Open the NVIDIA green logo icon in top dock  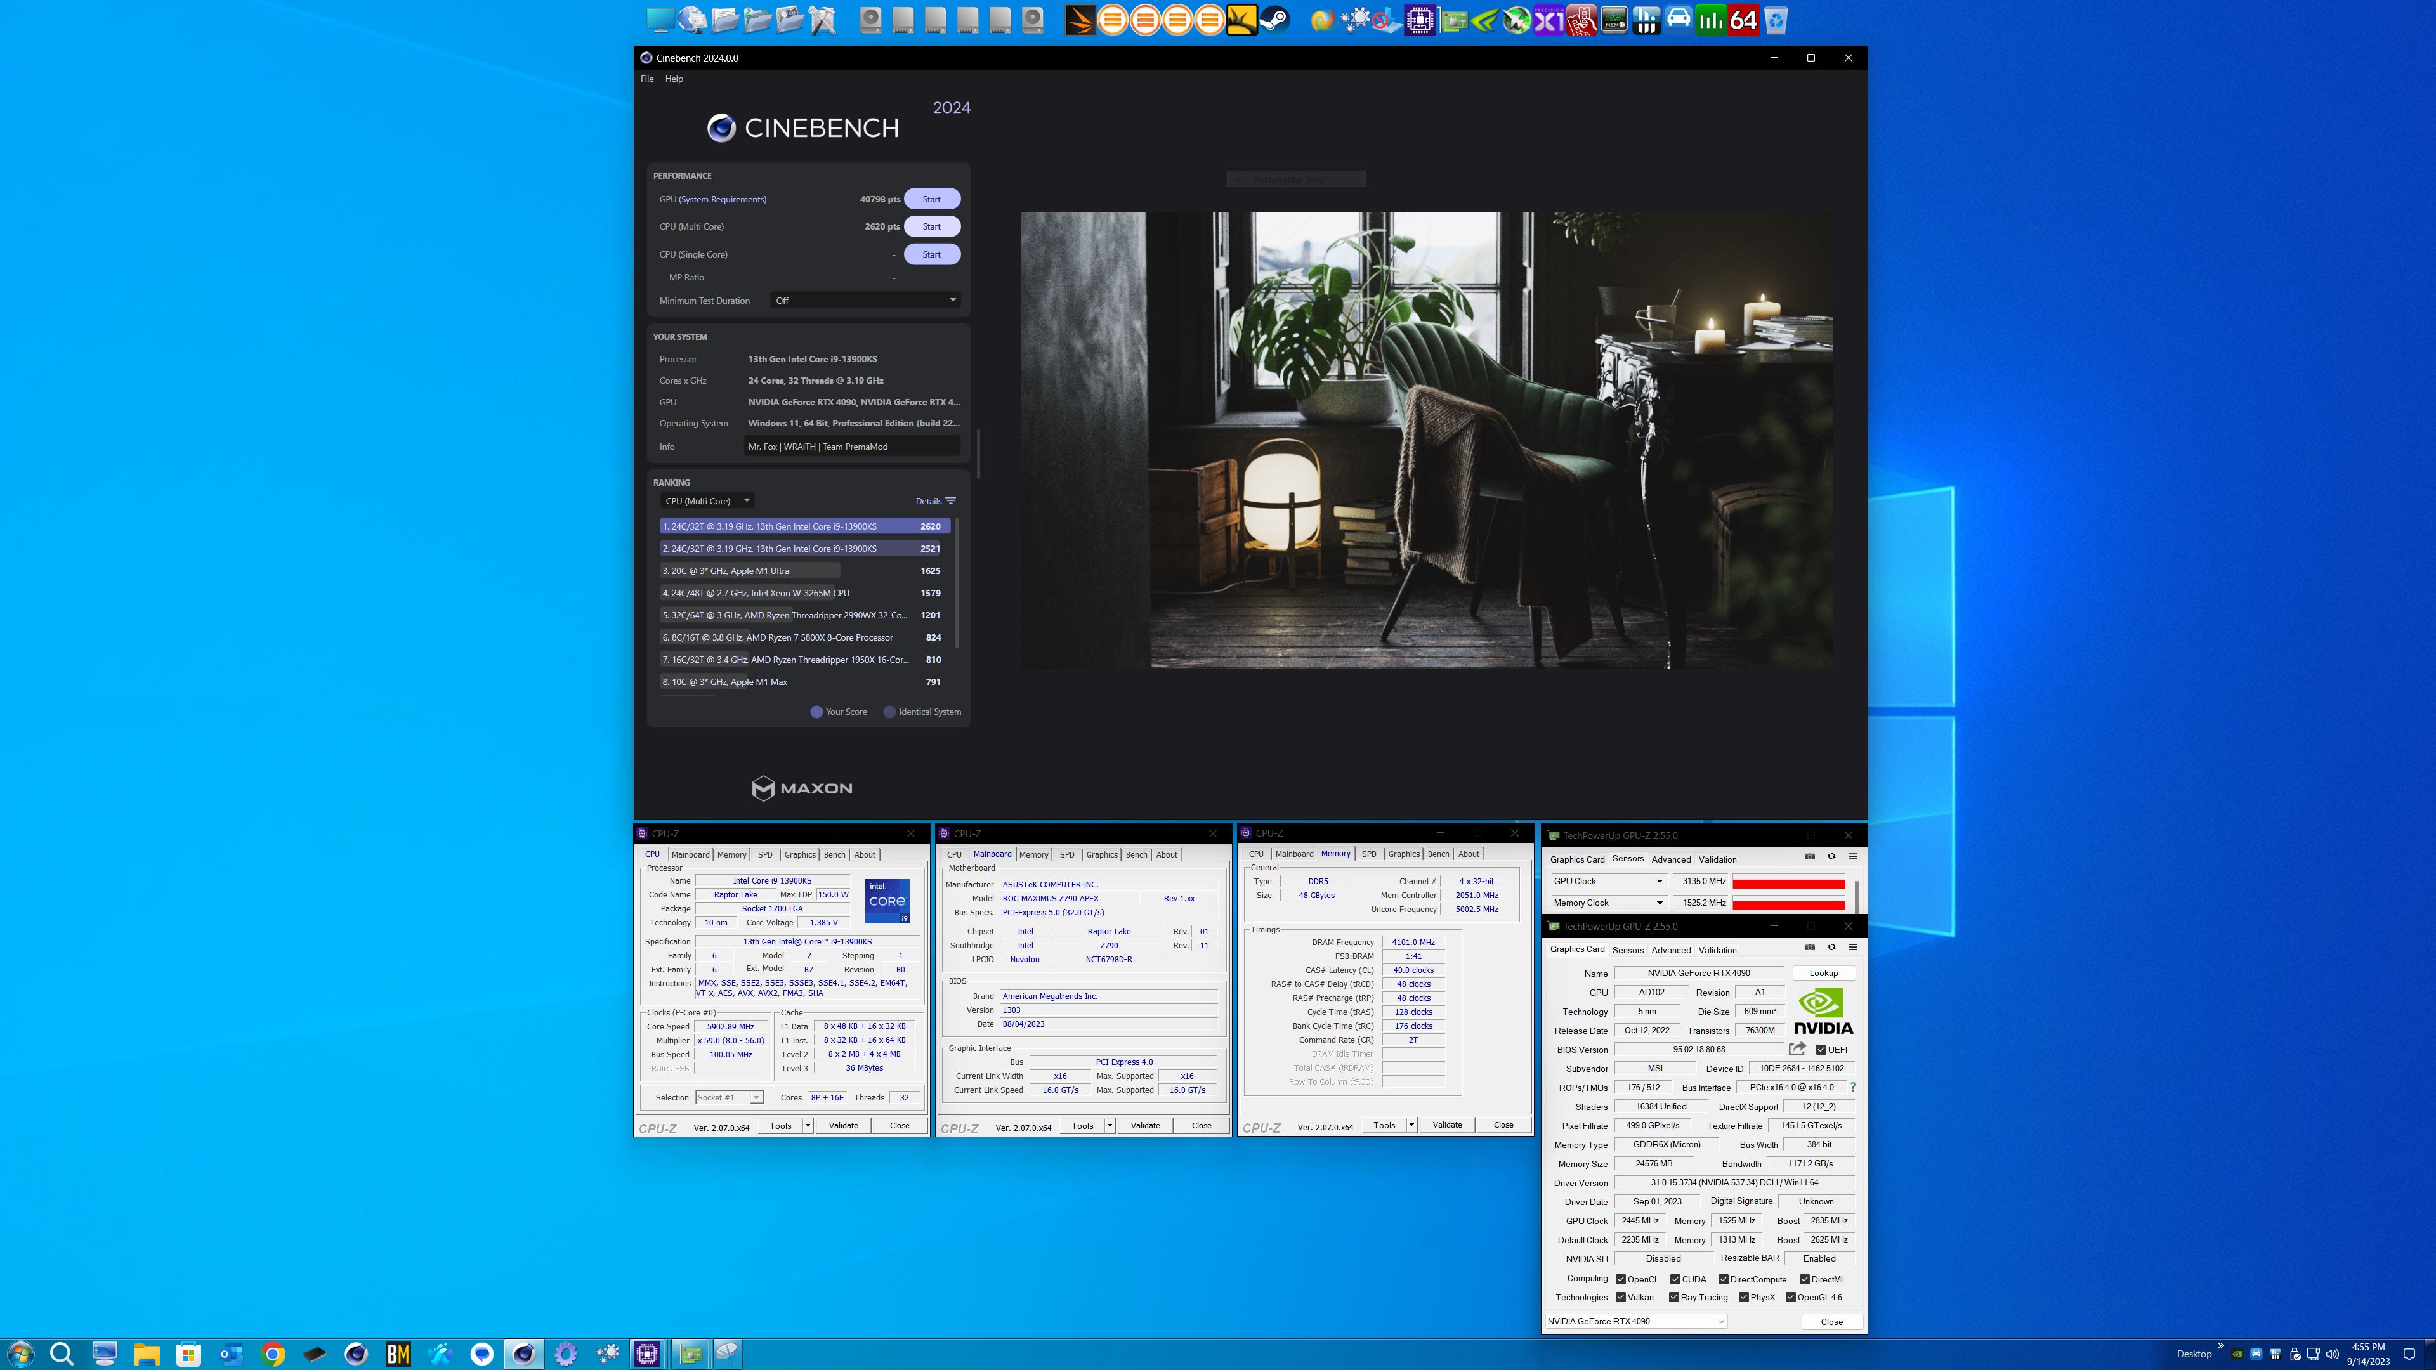(x=1484, y=20)
